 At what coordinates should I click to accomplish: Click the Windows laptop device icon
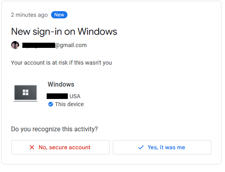26,93
